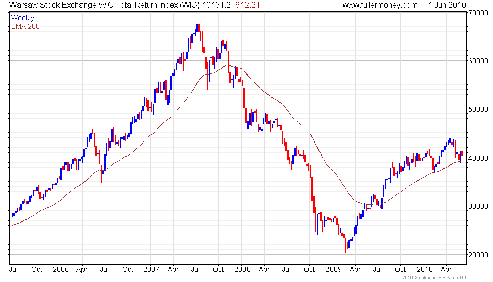The width and height of the screenshot is (493, 282).
Task: Click the Apr label just after 2006
Action: 82,270
